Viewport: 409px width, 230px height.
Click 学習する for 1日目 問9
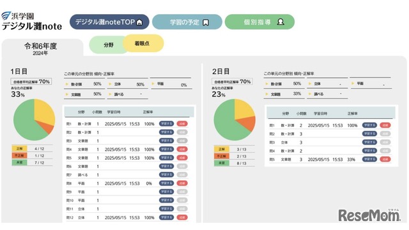point(166,192)
